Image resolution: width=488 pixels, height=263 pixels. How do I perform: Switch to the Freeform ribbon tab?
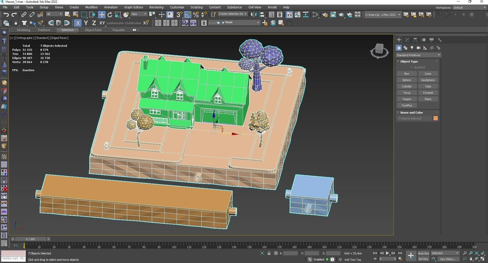[x=44, y=30]
